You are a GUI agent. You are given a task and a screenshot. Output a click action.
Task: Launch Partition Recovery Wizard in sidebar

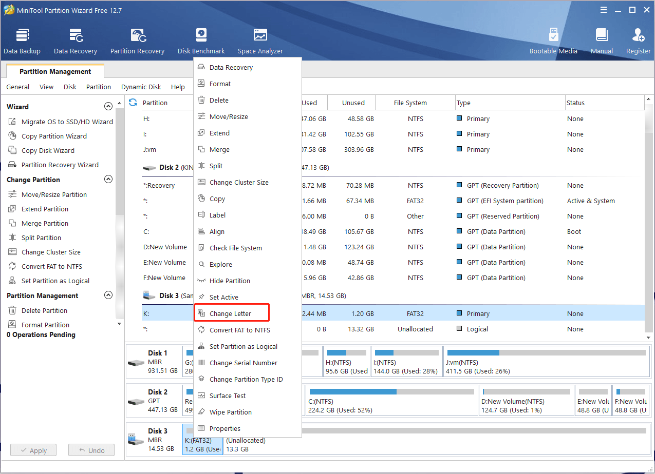(x=53, y=165)
